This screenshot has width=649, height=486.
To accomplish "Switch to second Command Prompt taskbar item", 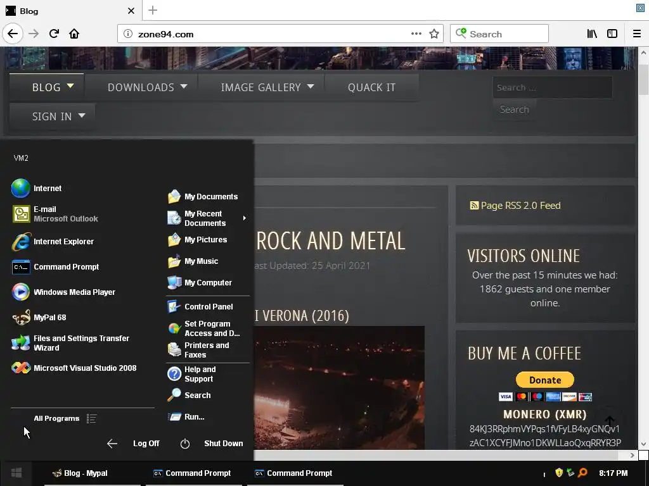I will 295,473.
